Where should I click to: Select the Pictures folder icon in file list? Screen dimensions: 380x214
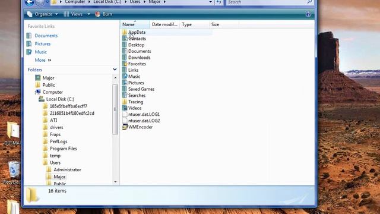pos(125,83)
